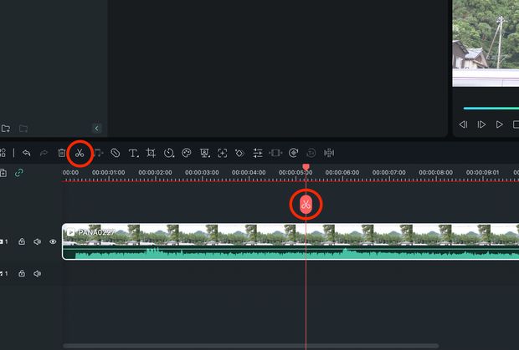Click the audio waveform icon in the toolbar
This screenshot has width=519, height=350.
pos(329,153)
